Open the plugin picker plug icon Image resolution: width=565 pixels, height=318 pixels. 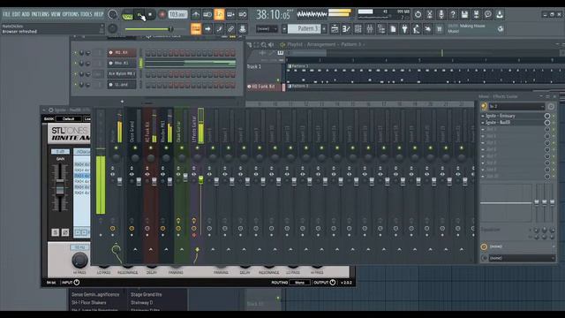404,29
